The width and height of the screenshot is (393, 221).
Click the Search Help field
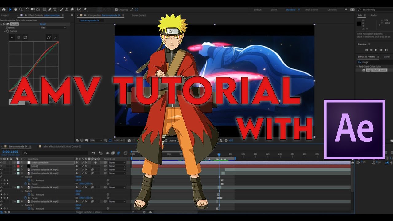[375, 10]
